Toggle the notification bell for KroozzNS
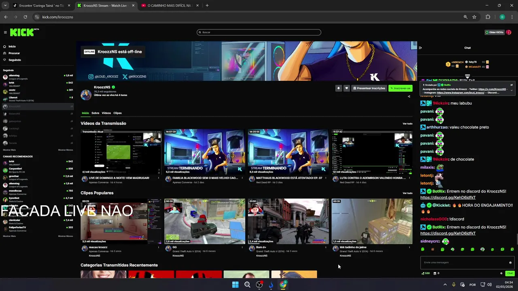 point(338,88)
